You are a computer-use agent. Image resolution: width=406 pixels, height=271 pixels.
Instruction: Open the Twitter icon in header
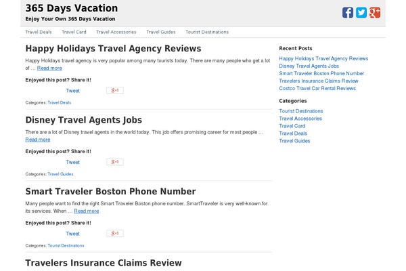[x=361, y=12]
